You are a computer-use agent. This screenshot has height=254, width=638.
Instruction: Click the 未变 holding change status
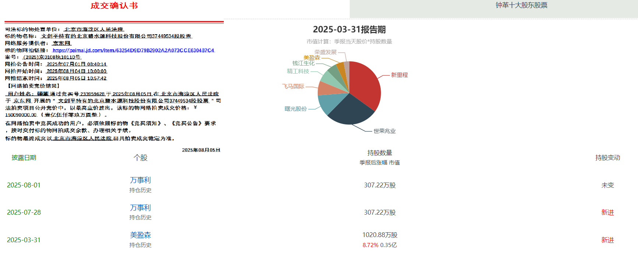[607, 185]
